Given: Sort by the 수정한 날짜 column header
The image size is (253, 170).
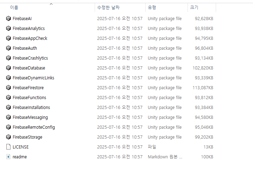Looking at the screenshot, I should [108, 7].
